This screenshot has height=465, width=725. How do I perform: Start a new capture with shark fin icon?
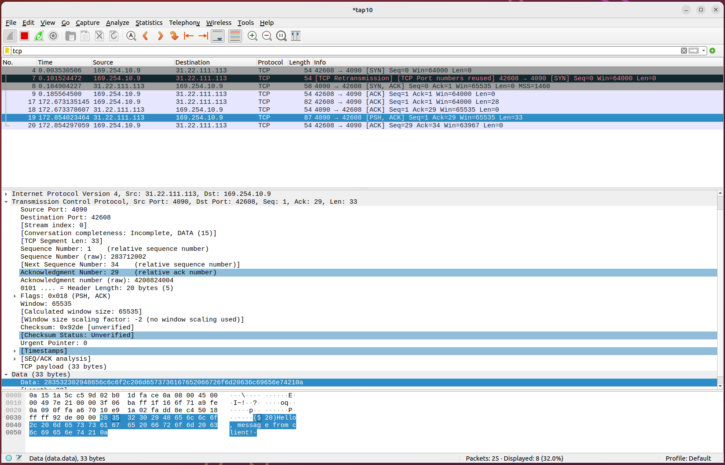[x=10, y=36]
